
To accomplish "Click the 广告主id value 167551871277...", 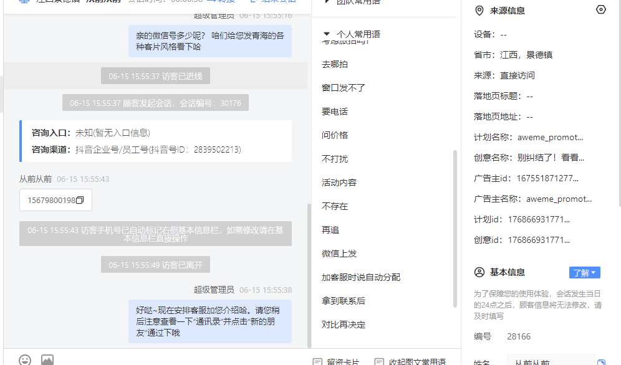I will [547, 178].
